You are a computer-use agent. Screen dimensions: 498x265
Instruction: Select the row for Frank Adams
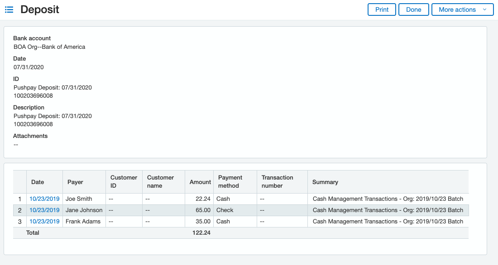(x=181, y=221)
